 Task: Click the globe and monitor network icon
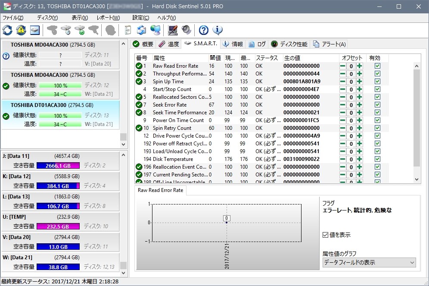click(155, 30)
